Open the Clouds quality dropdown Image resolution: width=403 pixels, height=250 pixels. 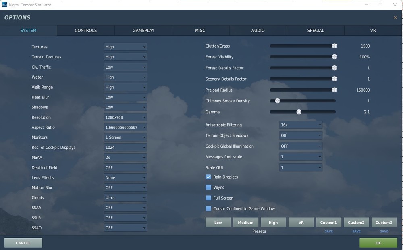tap(125, 198)
